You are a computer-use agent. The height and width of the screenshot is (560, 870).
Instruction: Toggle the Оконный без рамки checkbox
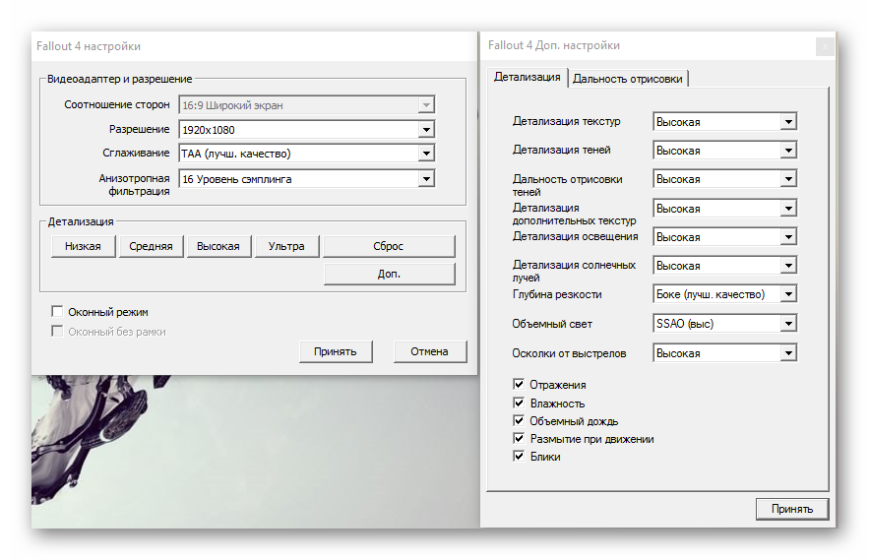(57, 332)
